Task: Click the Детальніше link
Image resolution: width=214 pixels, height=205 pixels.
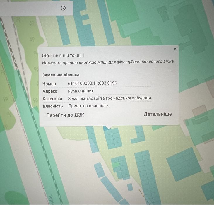Action: coord(157,114)
